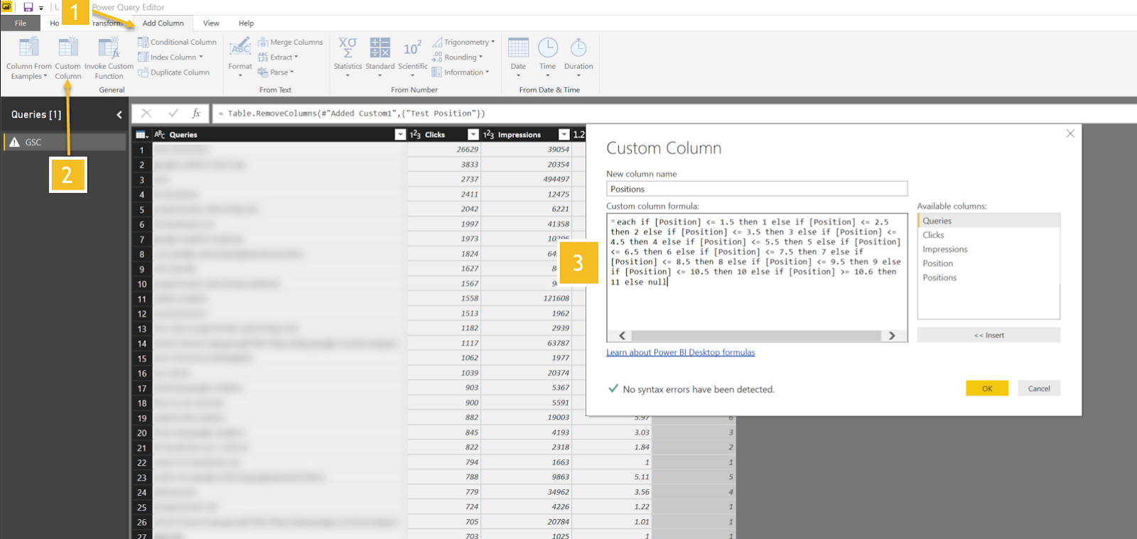
Task: Click the Duration clock icon
Action: pyautogui.click(x=578, y=48)
